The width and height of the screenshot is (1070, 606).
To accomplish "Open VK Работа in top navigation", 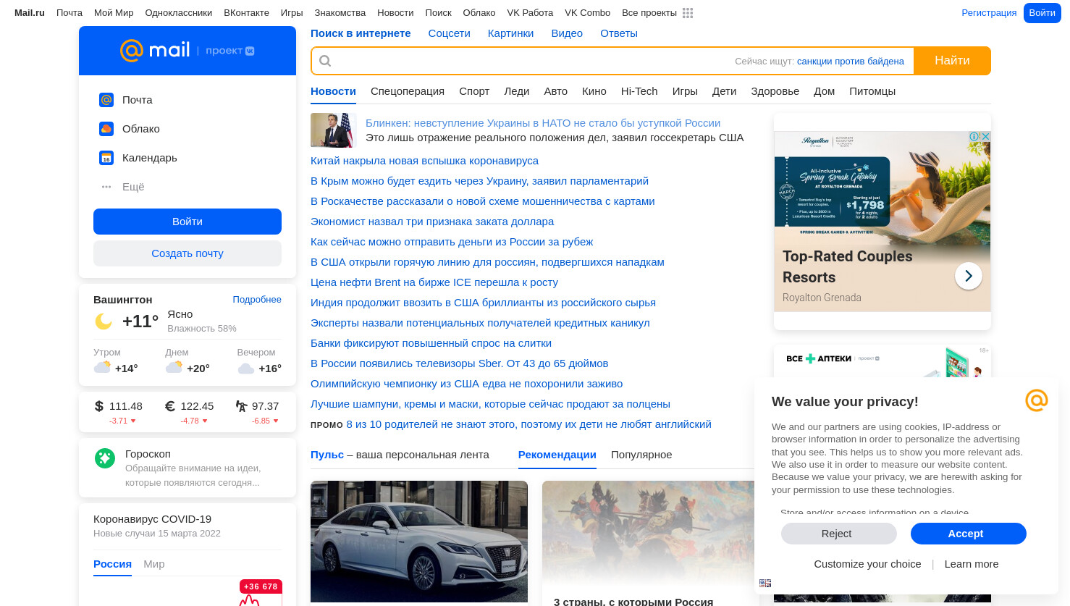I will tap(530, 13).
